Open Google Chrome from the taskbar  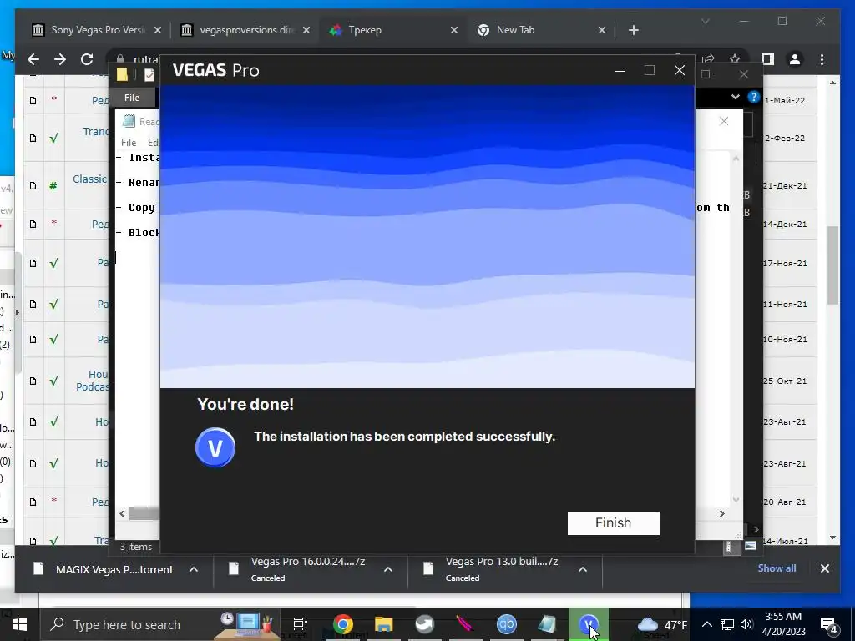(x=343, y=624)
